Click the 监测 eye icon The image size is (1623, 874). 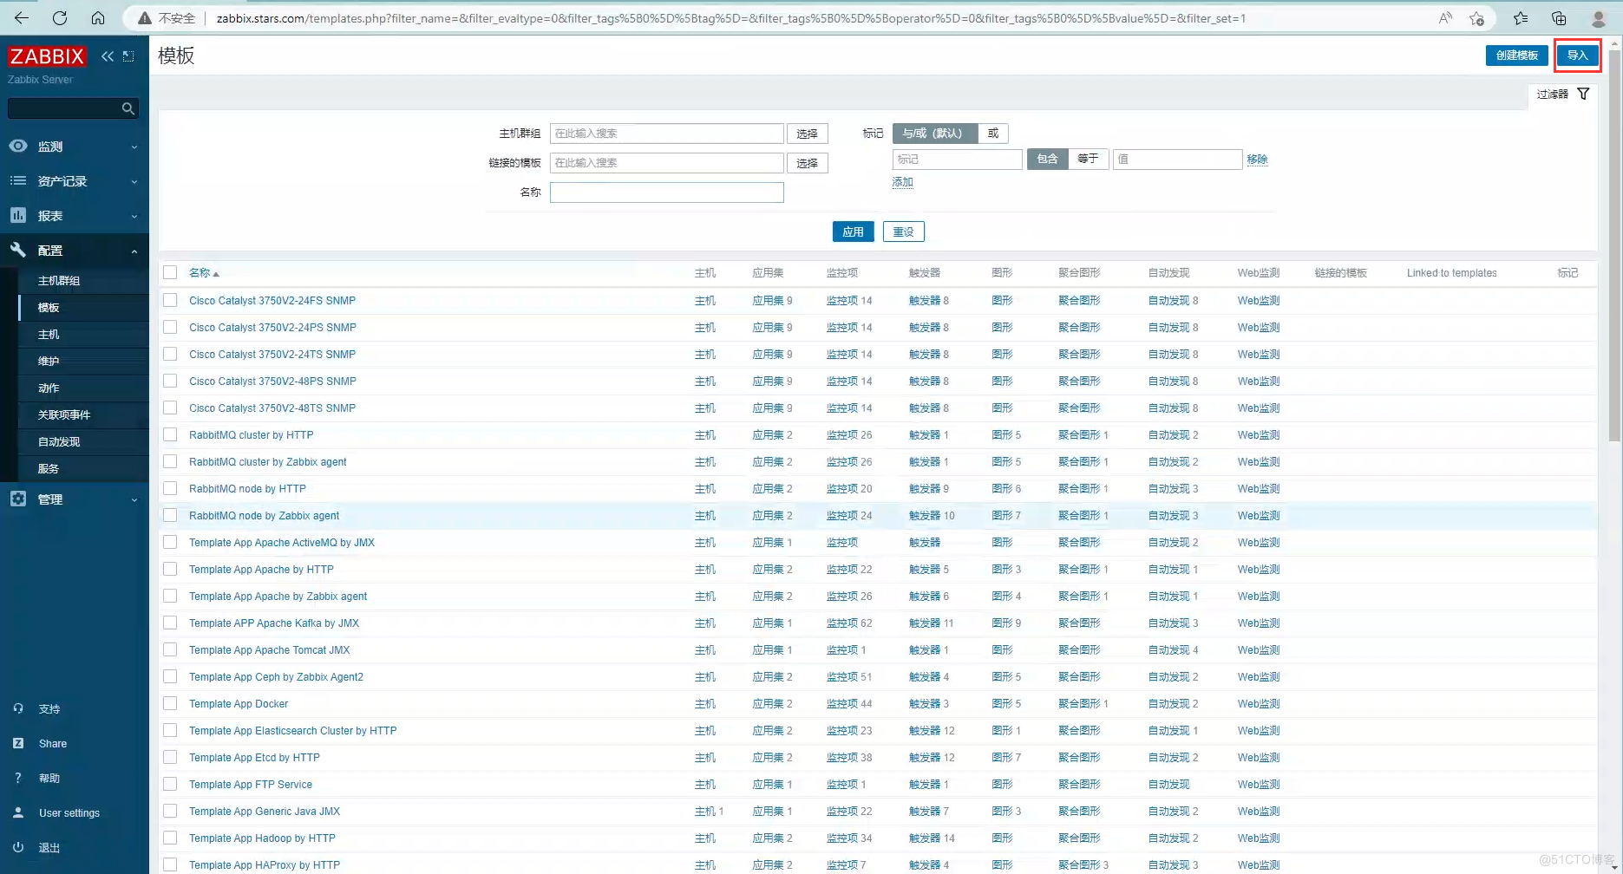point(18,146)
